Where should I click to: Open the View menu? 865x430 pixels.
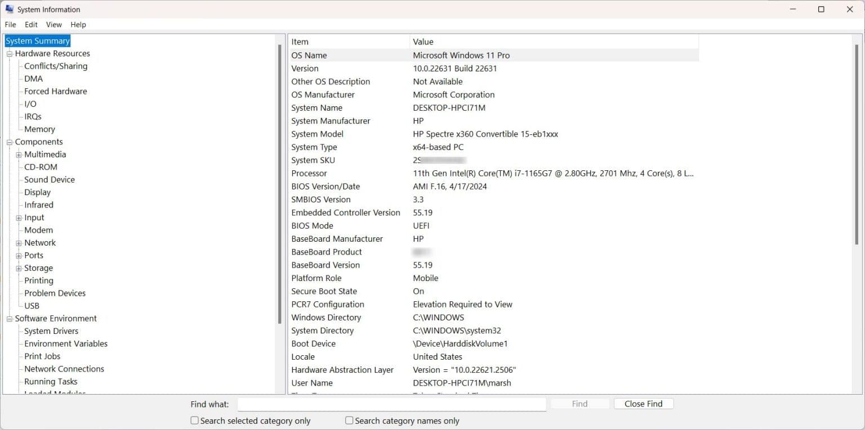coord(53,24)
